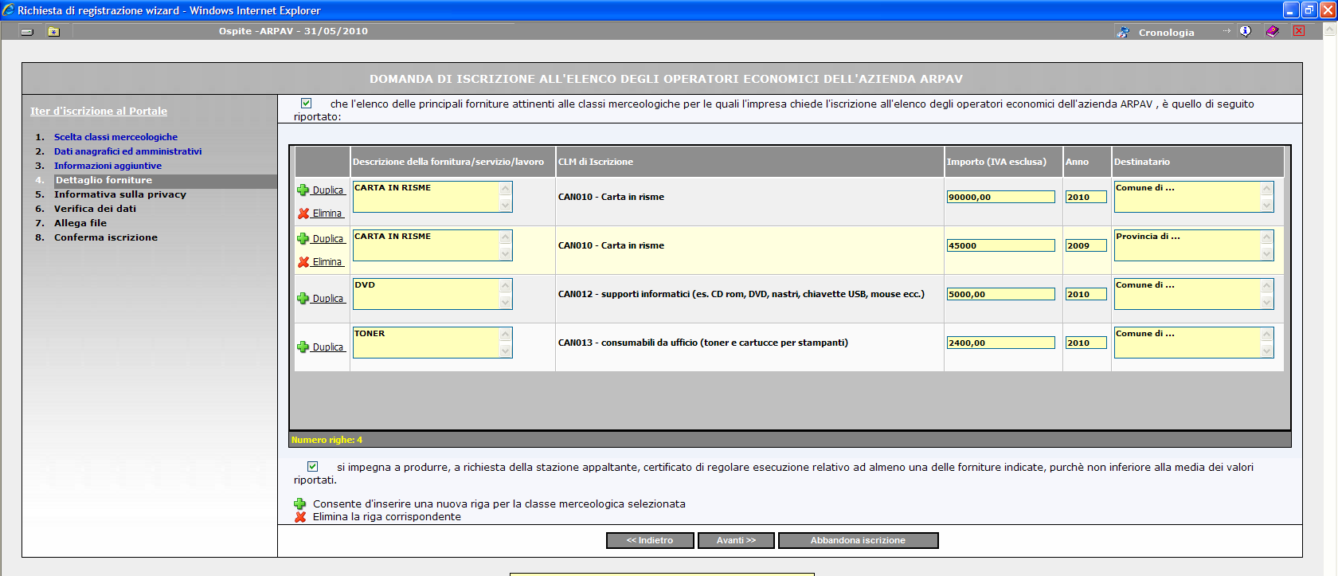Open step 1 Scelta classi merceologiche
Screen dimensions: 1338x576
coord(115,137)
